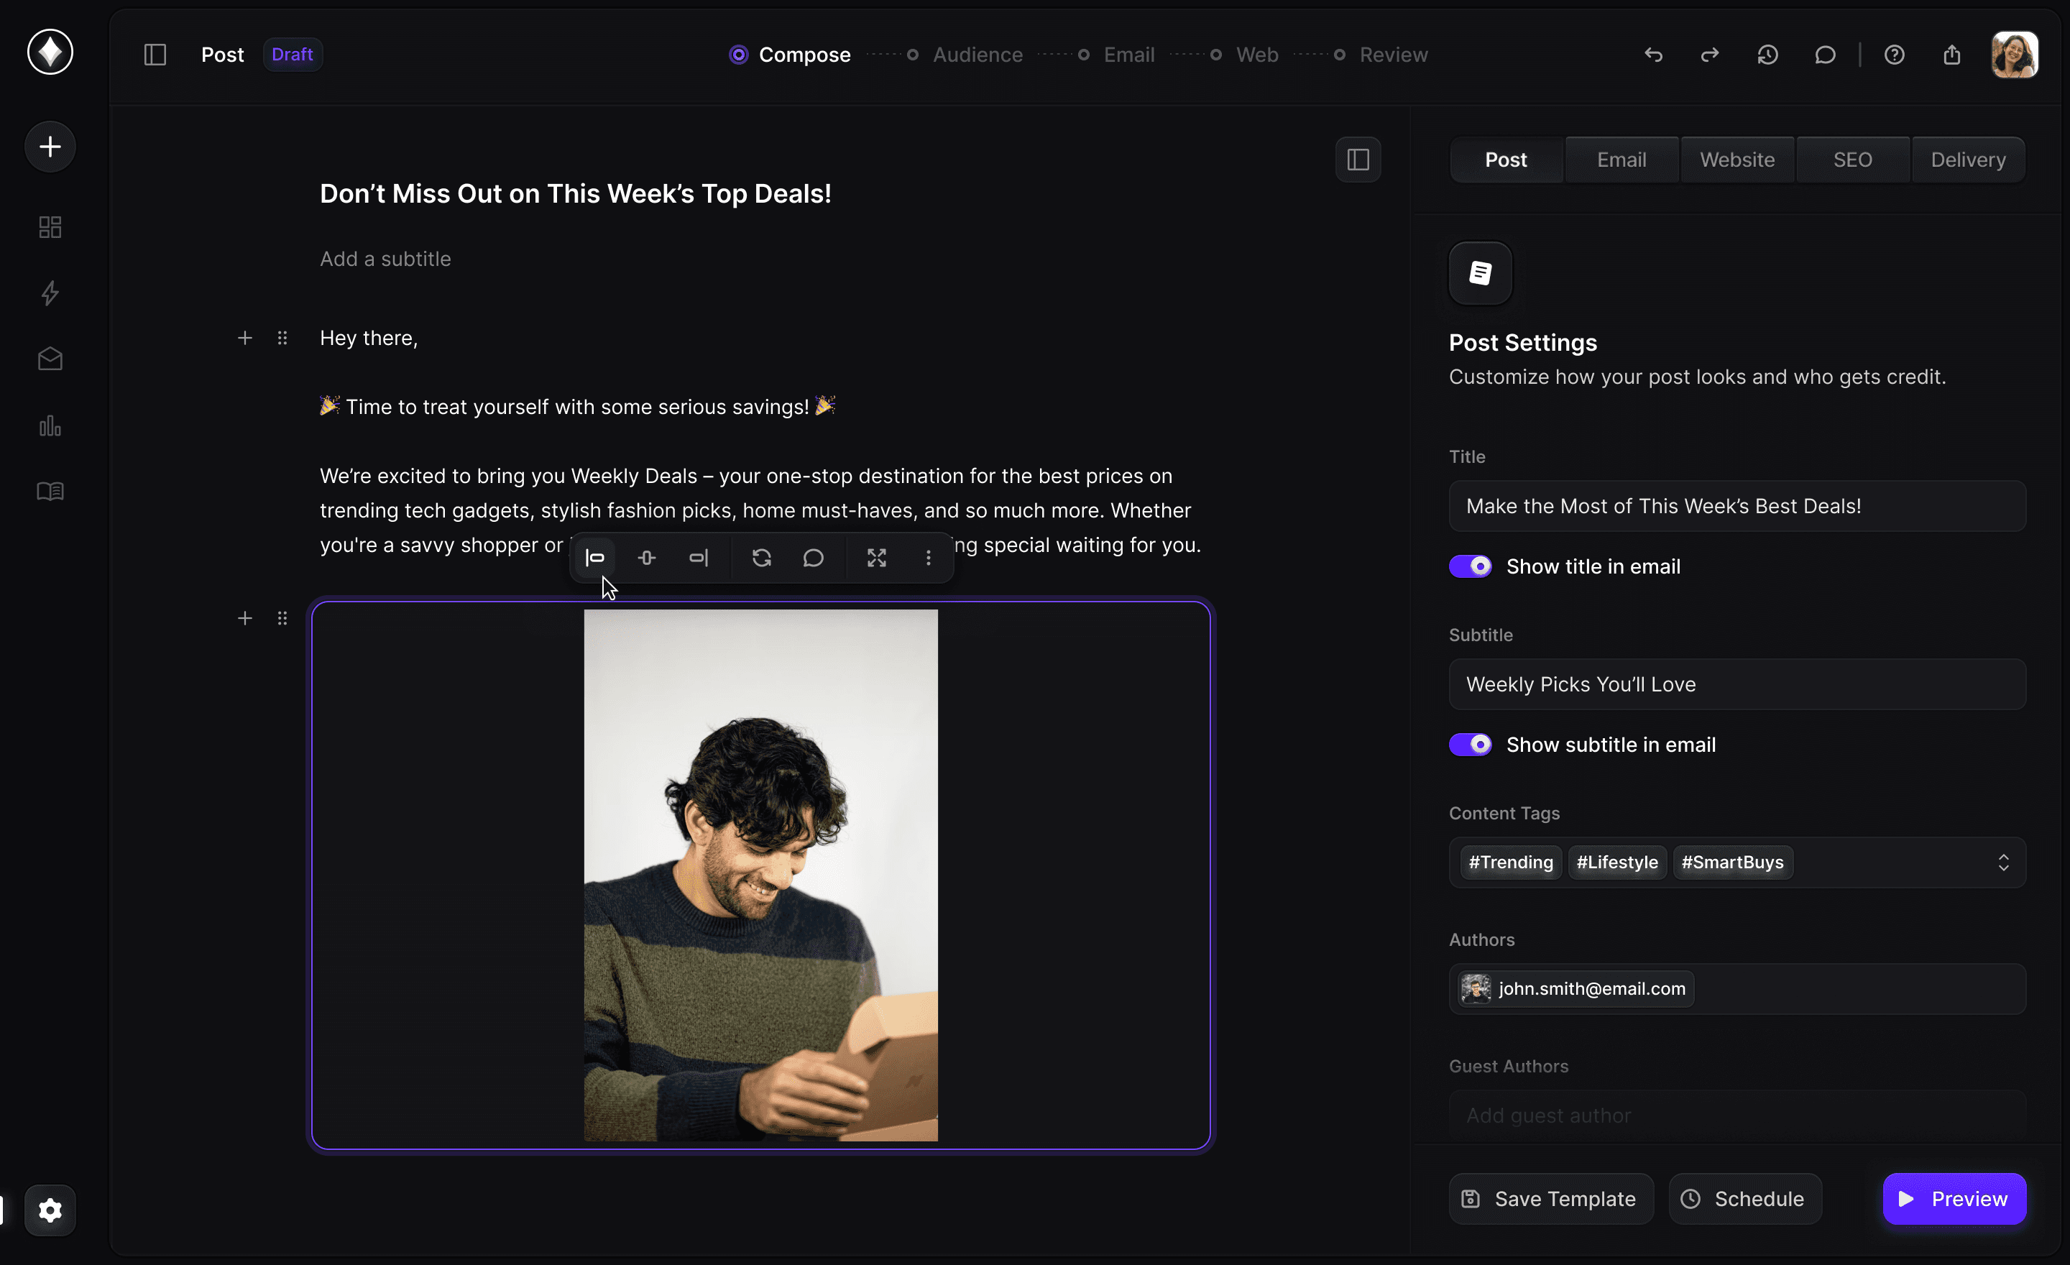
Task: Open the analytics bar chart sidebar icon
Action: (50, 426)
